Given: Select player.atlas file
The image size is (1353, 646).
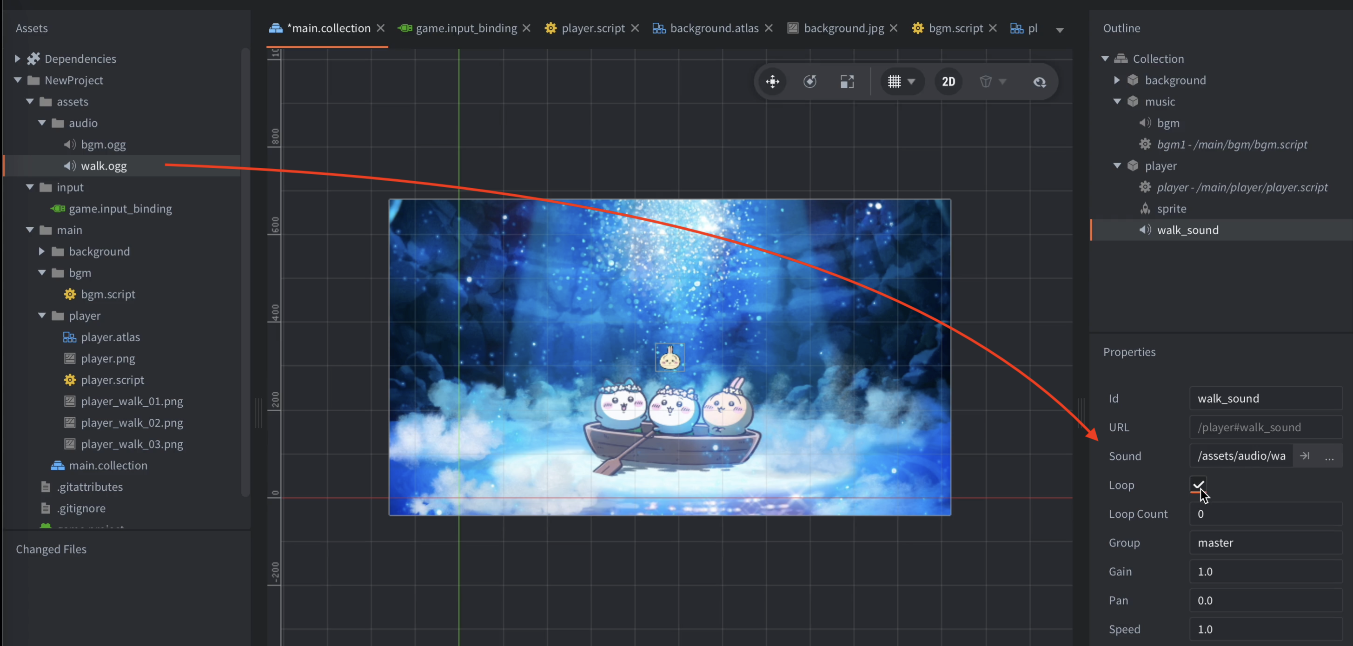Looking at the screenshot, I should tap(122, 336).
